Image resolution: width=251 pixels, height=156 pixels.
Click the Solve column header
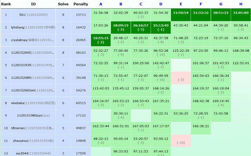pyautogui.click(x=63, y=4)
